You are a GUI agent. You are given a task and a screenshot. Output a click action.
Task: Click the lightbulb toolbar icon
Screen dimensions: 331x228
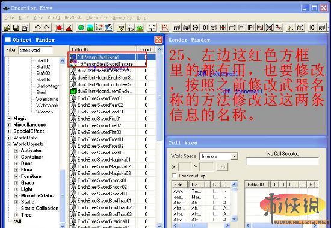point(121,28)
